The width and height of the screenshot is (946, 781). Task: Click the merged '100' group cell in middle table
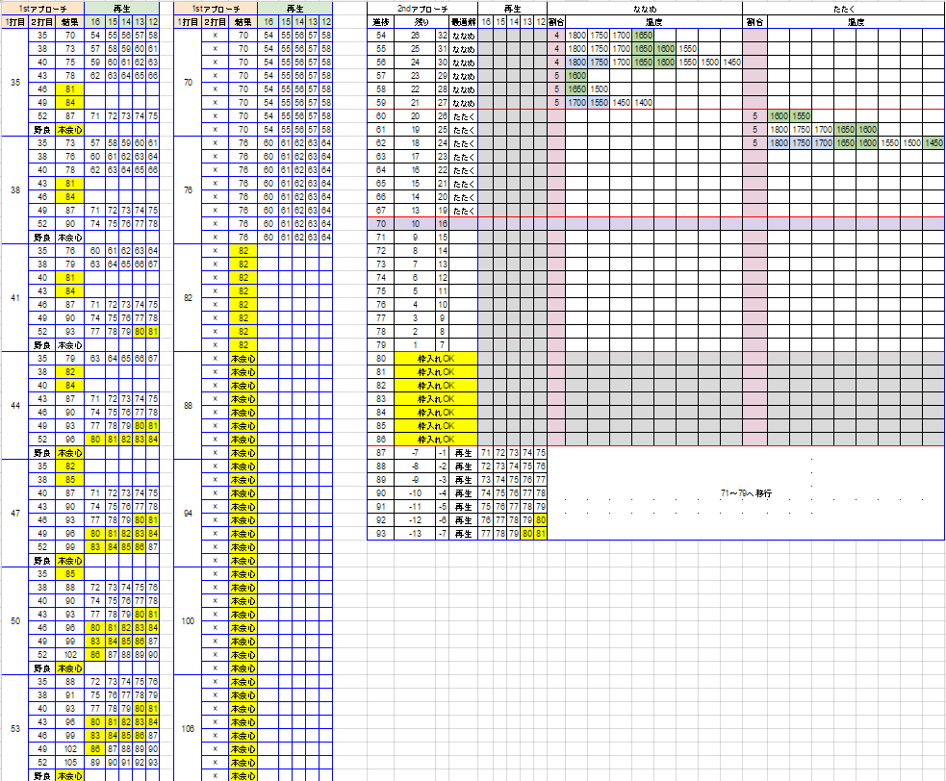point(188,620)
